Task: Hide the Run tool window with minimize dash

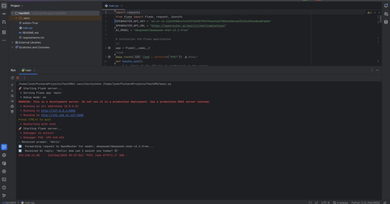Action: [377, 70]
